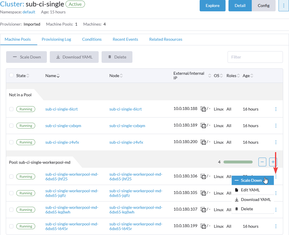Choose Edit YAML from the context menu

250,190
